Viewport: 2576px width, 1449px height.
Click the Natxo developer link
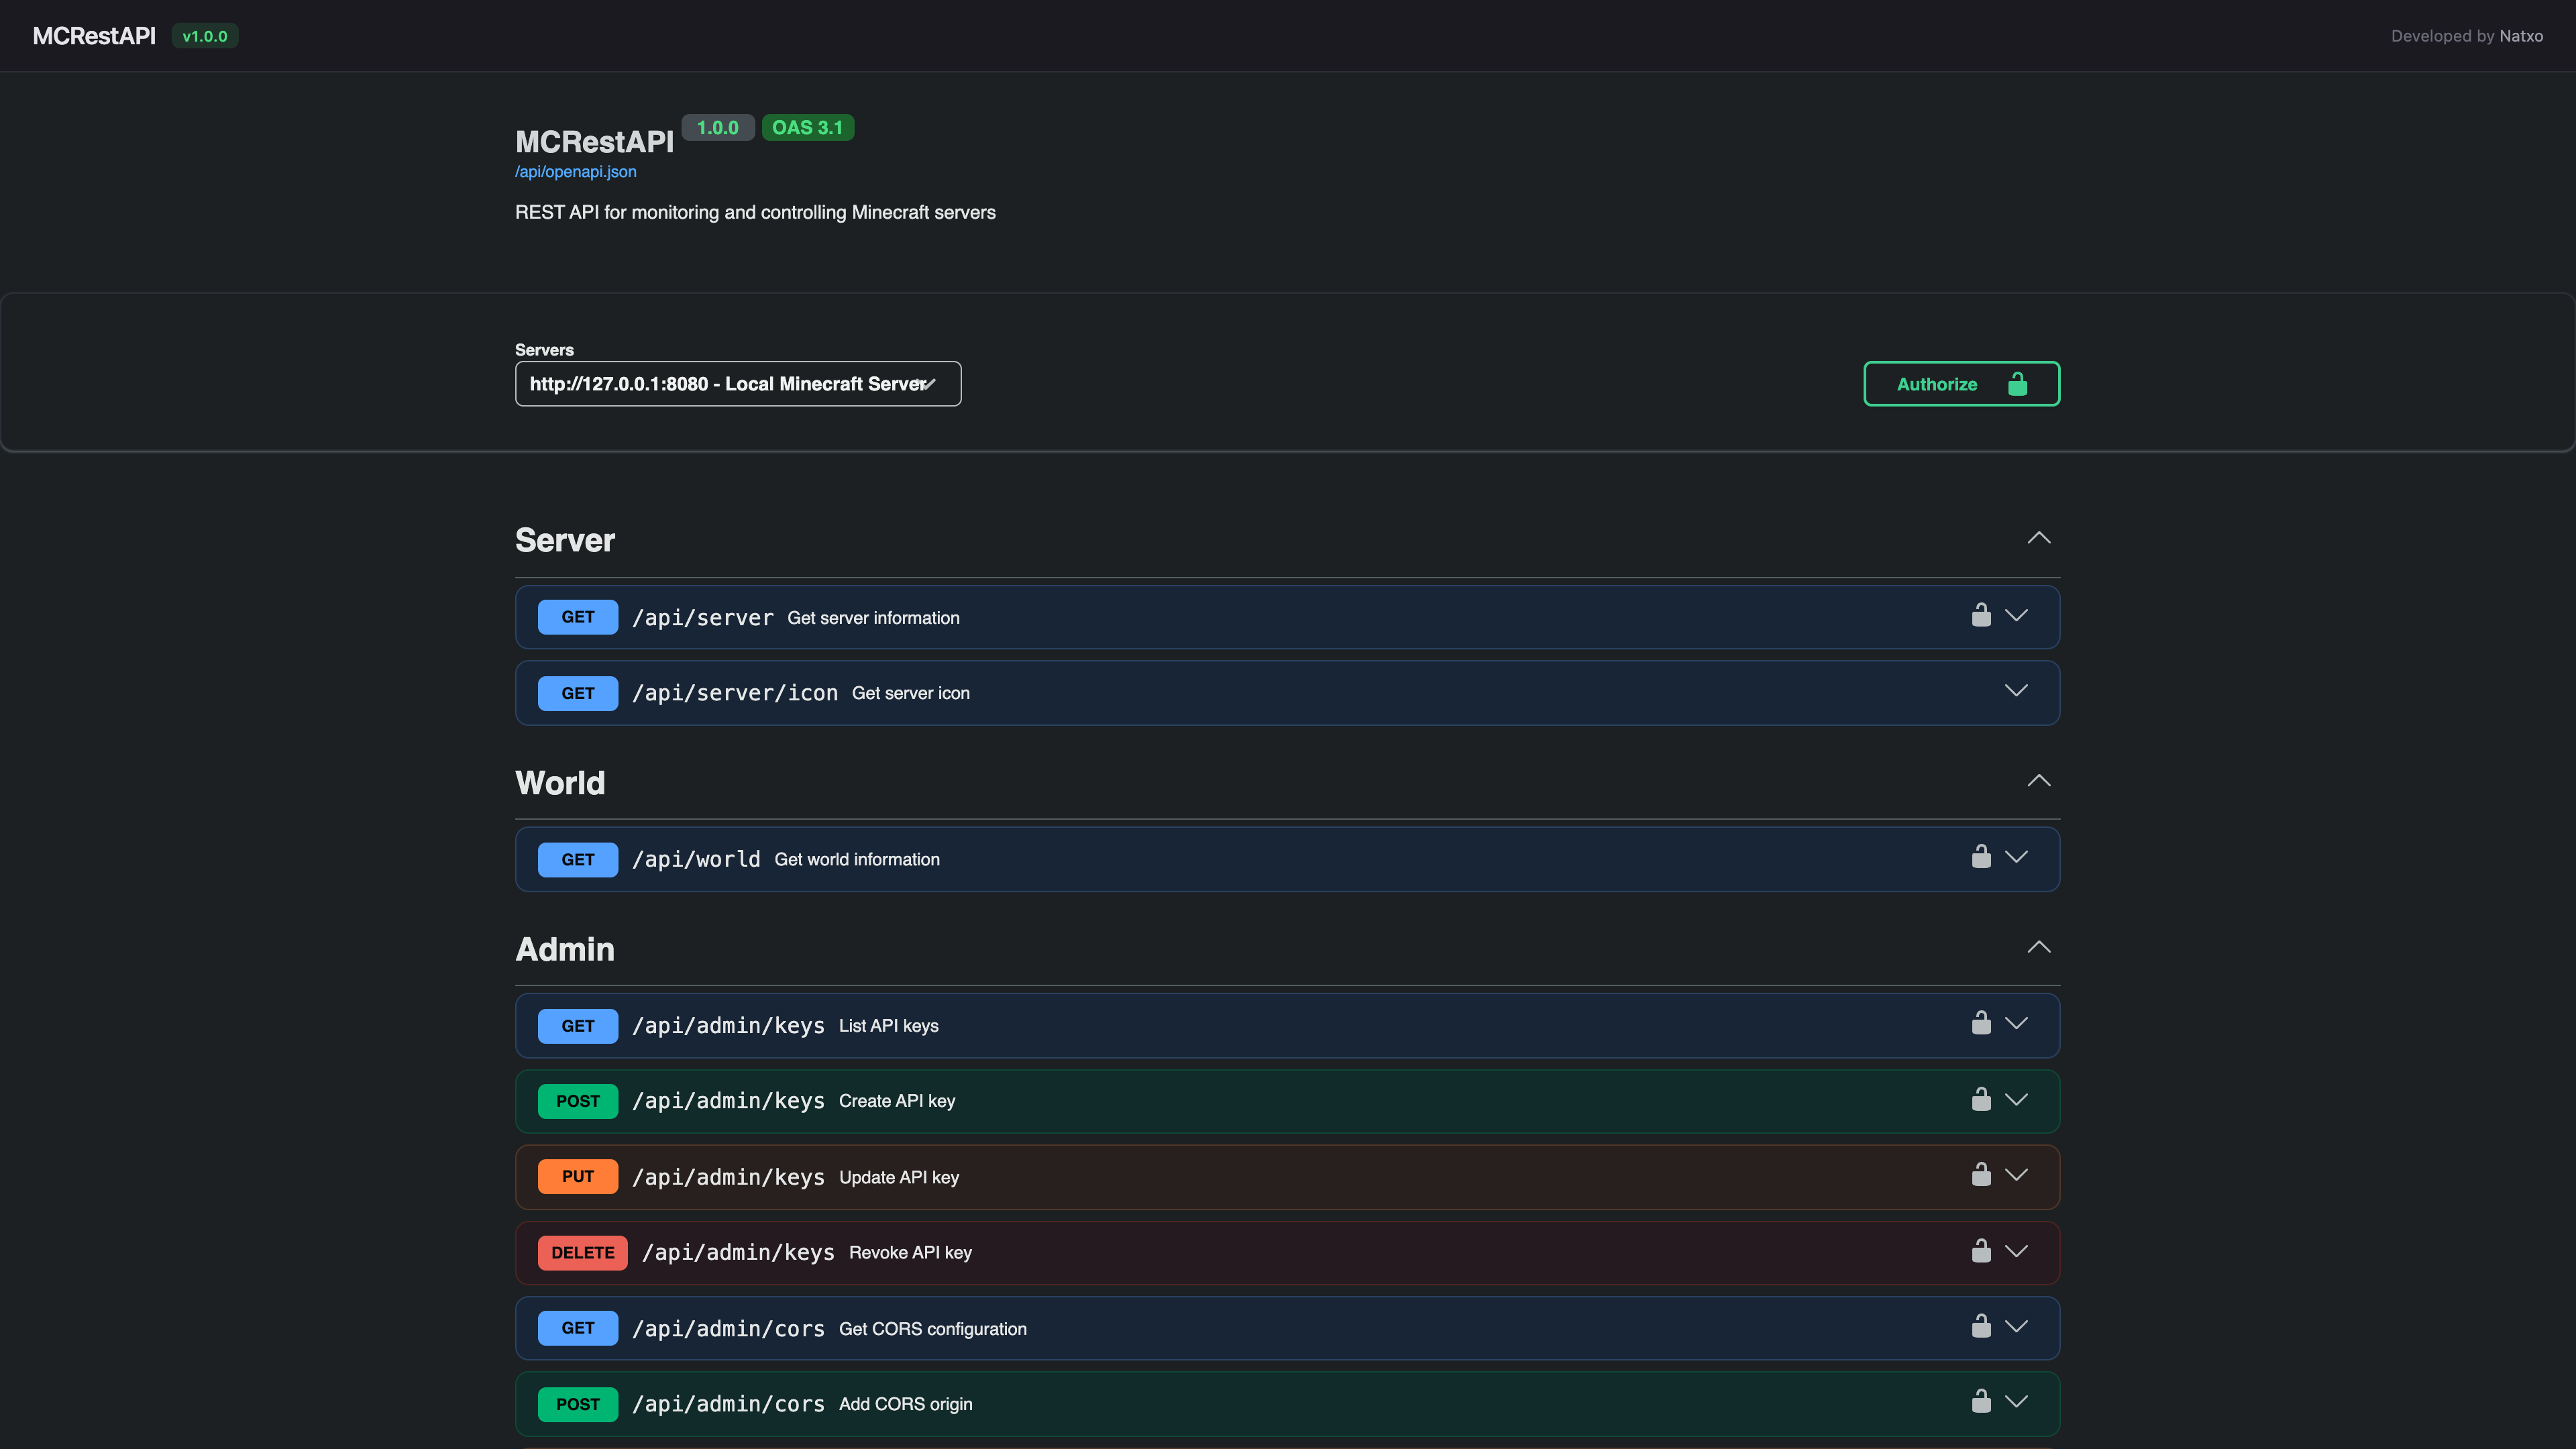click(2520, 36)
